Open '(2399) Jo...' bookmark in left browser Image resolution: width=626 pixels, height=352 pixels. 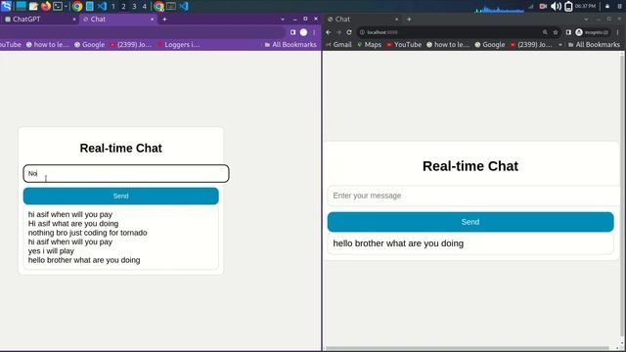(x=131, y=44)
